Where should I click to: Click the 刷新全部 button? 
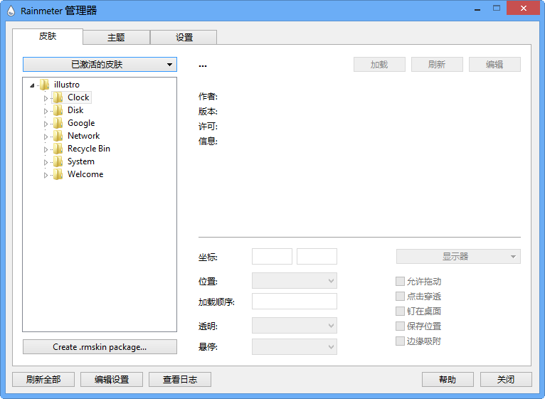point(43,380)
